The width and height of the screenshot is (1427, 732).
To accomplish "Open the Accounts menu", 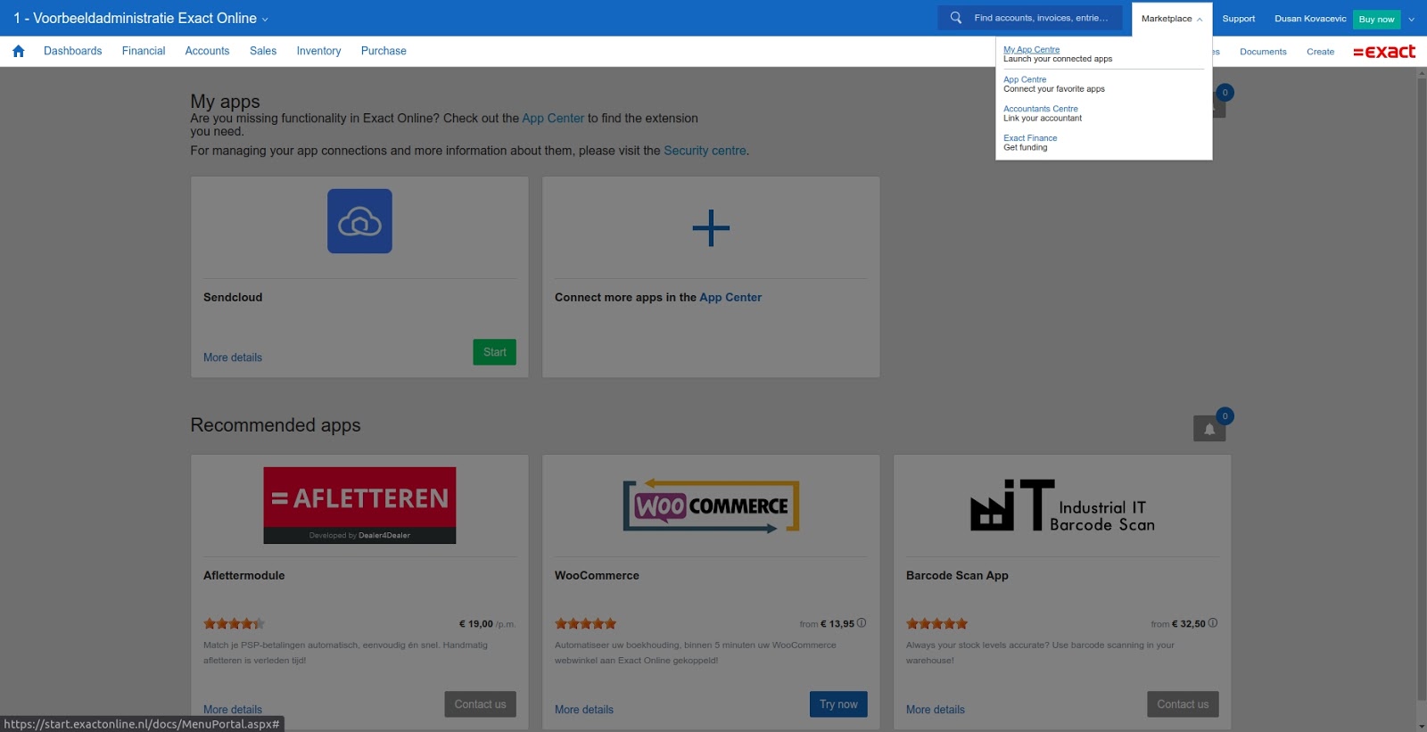I will pyautogui.click(x=207, y=51).
